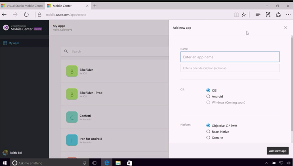
Task: Click the app name input field
Action: (x=230, y=57)
